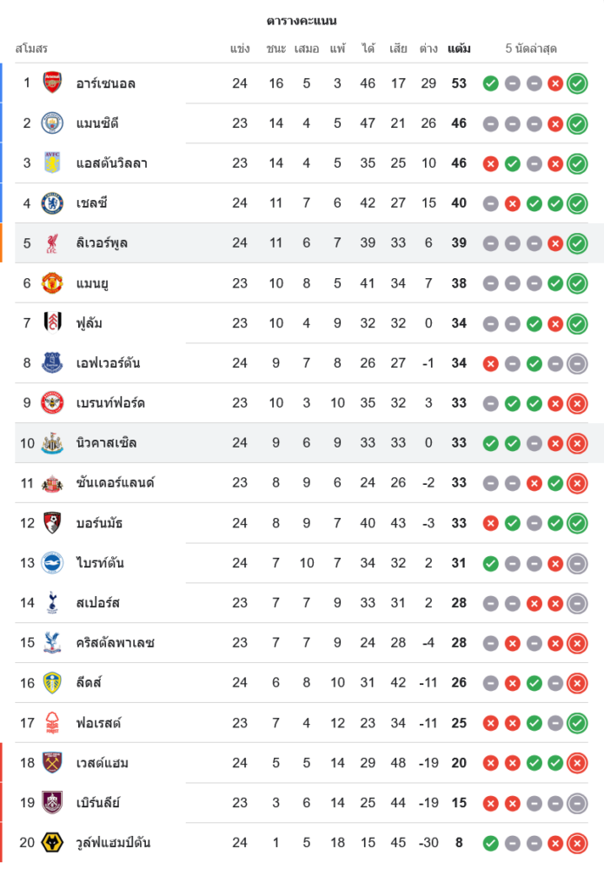Click the Arsenal club crest icon

52,83
